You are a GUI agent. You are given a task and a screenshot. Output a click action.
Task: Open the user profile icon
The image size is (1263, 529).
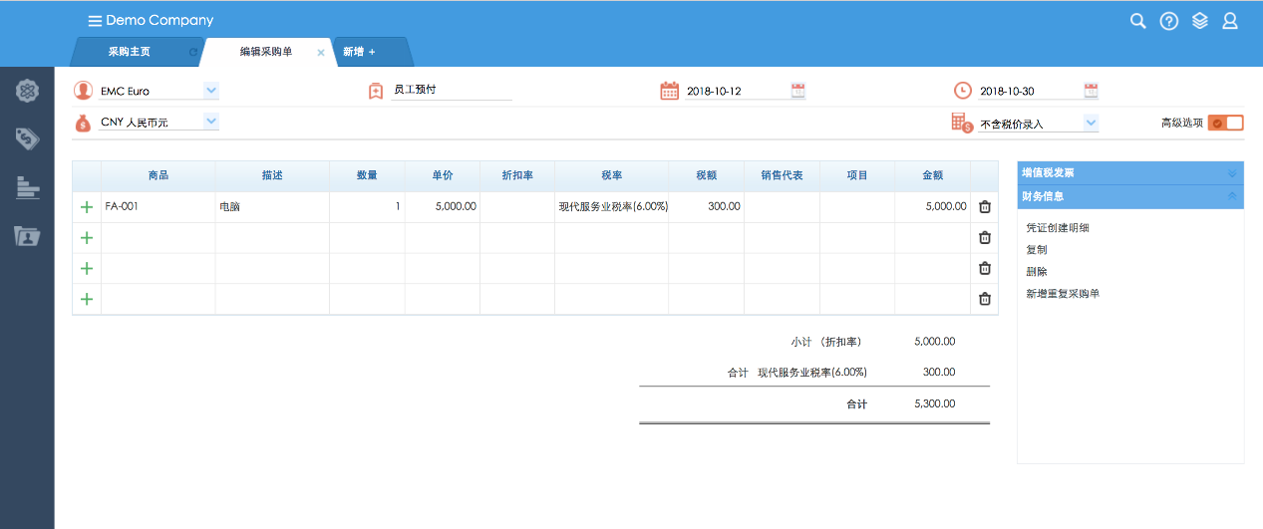1230,21
